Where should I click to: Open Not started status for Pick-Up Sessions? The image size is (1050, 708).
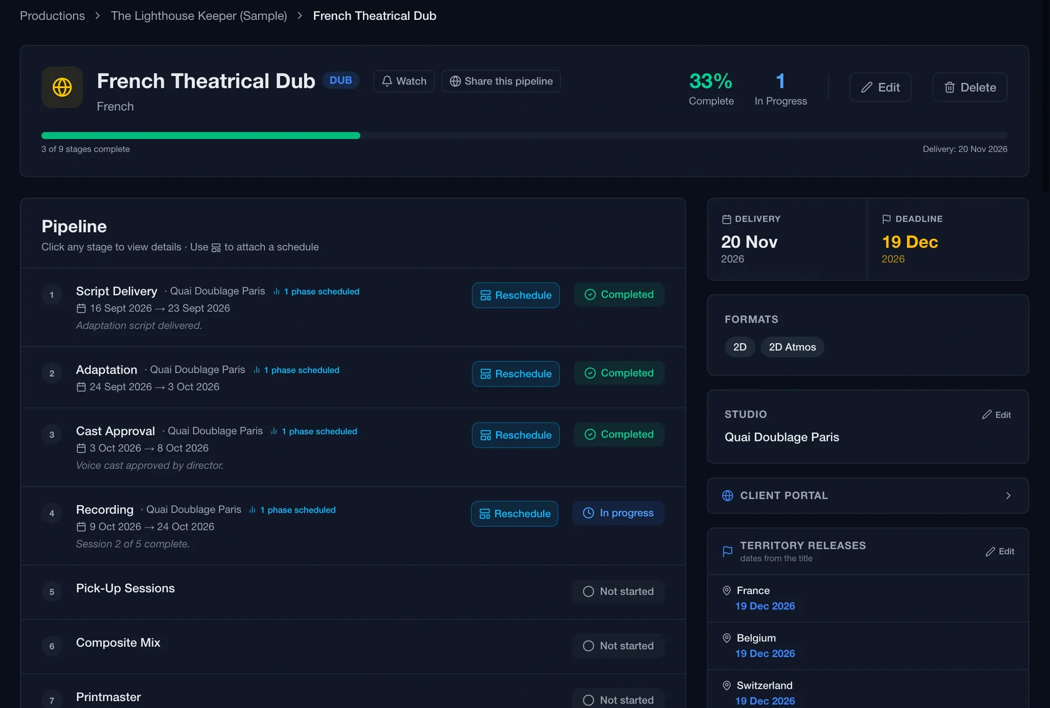point(618,591)
